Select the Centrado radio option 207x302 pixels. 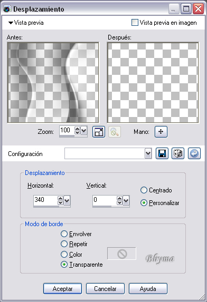click(144, 190)
